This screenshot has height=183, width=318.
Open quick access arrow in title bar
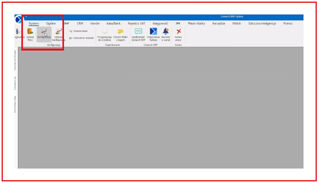[x=26, y=16]
